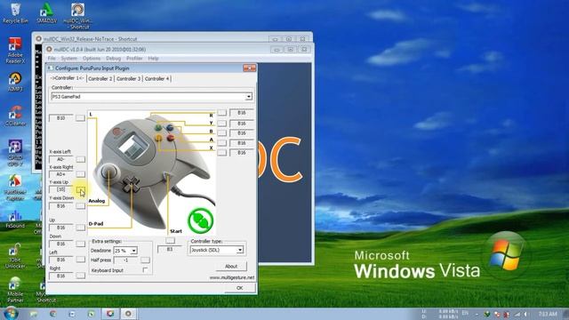Open the nullDC shortcut desktop icon
This screenshot has height=320, width=569.
[77, 16]
